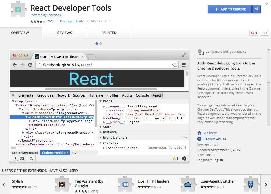
Task: Click browser back arrow in screenshot
Action: click(15, 65)
